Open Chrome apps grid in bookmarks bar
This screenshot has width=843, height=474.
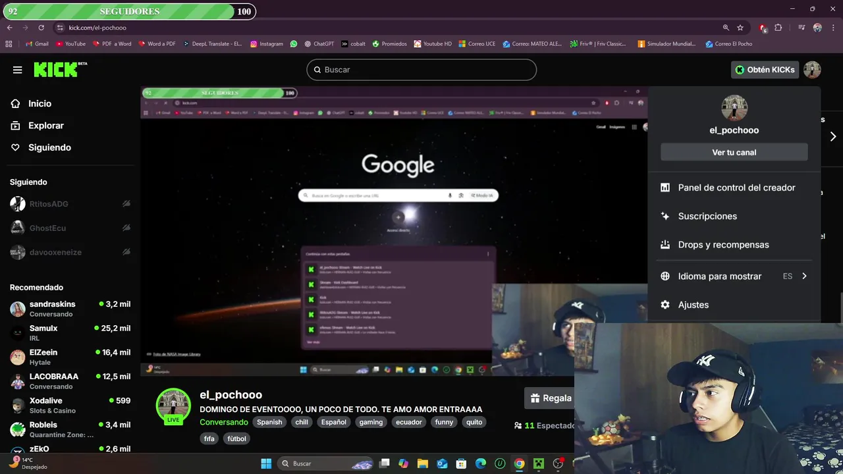[x=9, y=44]
